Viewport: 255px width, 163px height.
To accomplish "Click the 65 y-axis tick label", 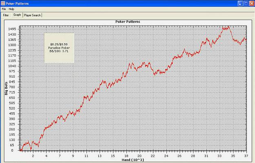I will click(12, 145).
